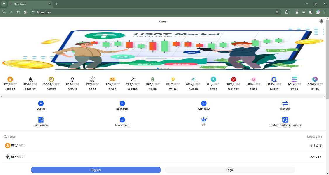Toggle the browser side panel

click(311, 12)
